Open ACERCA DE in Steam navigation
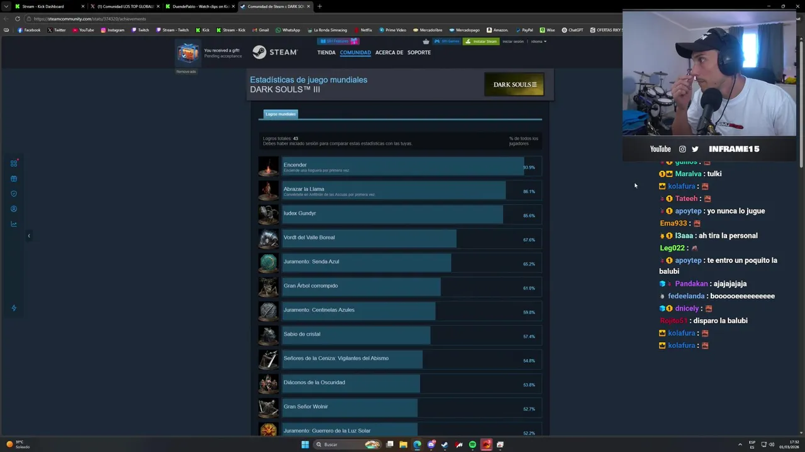Screen dimensions: 805x452 pyautogui.click(x=389, y=53)
